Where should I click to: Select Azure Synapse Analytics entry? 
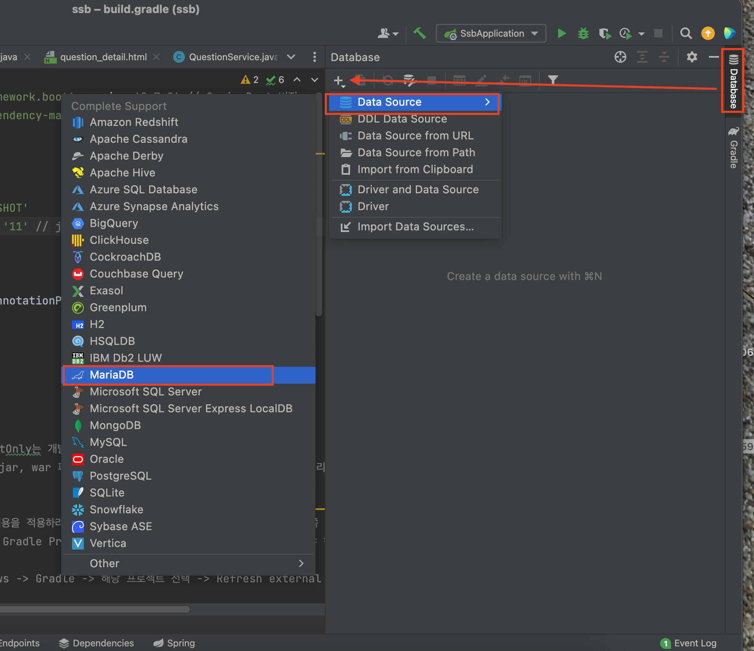point(189,206)
